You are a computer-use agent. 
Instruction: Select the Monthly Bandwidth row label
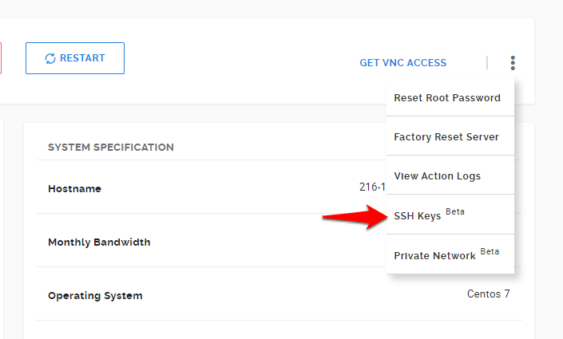[99, 242]
